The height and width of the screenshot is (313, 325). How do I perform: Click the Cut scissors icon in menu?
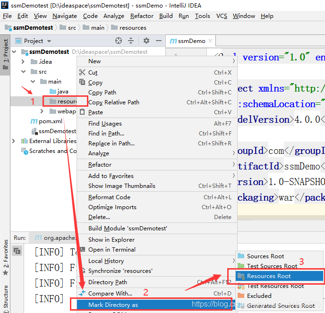82,72
